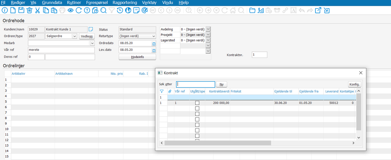Check the Utgått box in second empty row
The image size is (391, 160).
[x=197, y=114]
